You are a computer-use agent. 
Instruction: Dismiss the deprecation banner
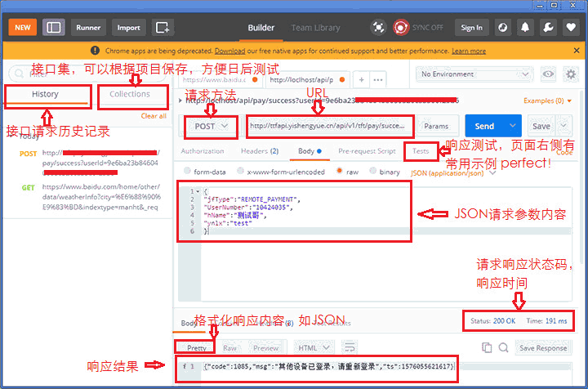click(x=577, y=51)
